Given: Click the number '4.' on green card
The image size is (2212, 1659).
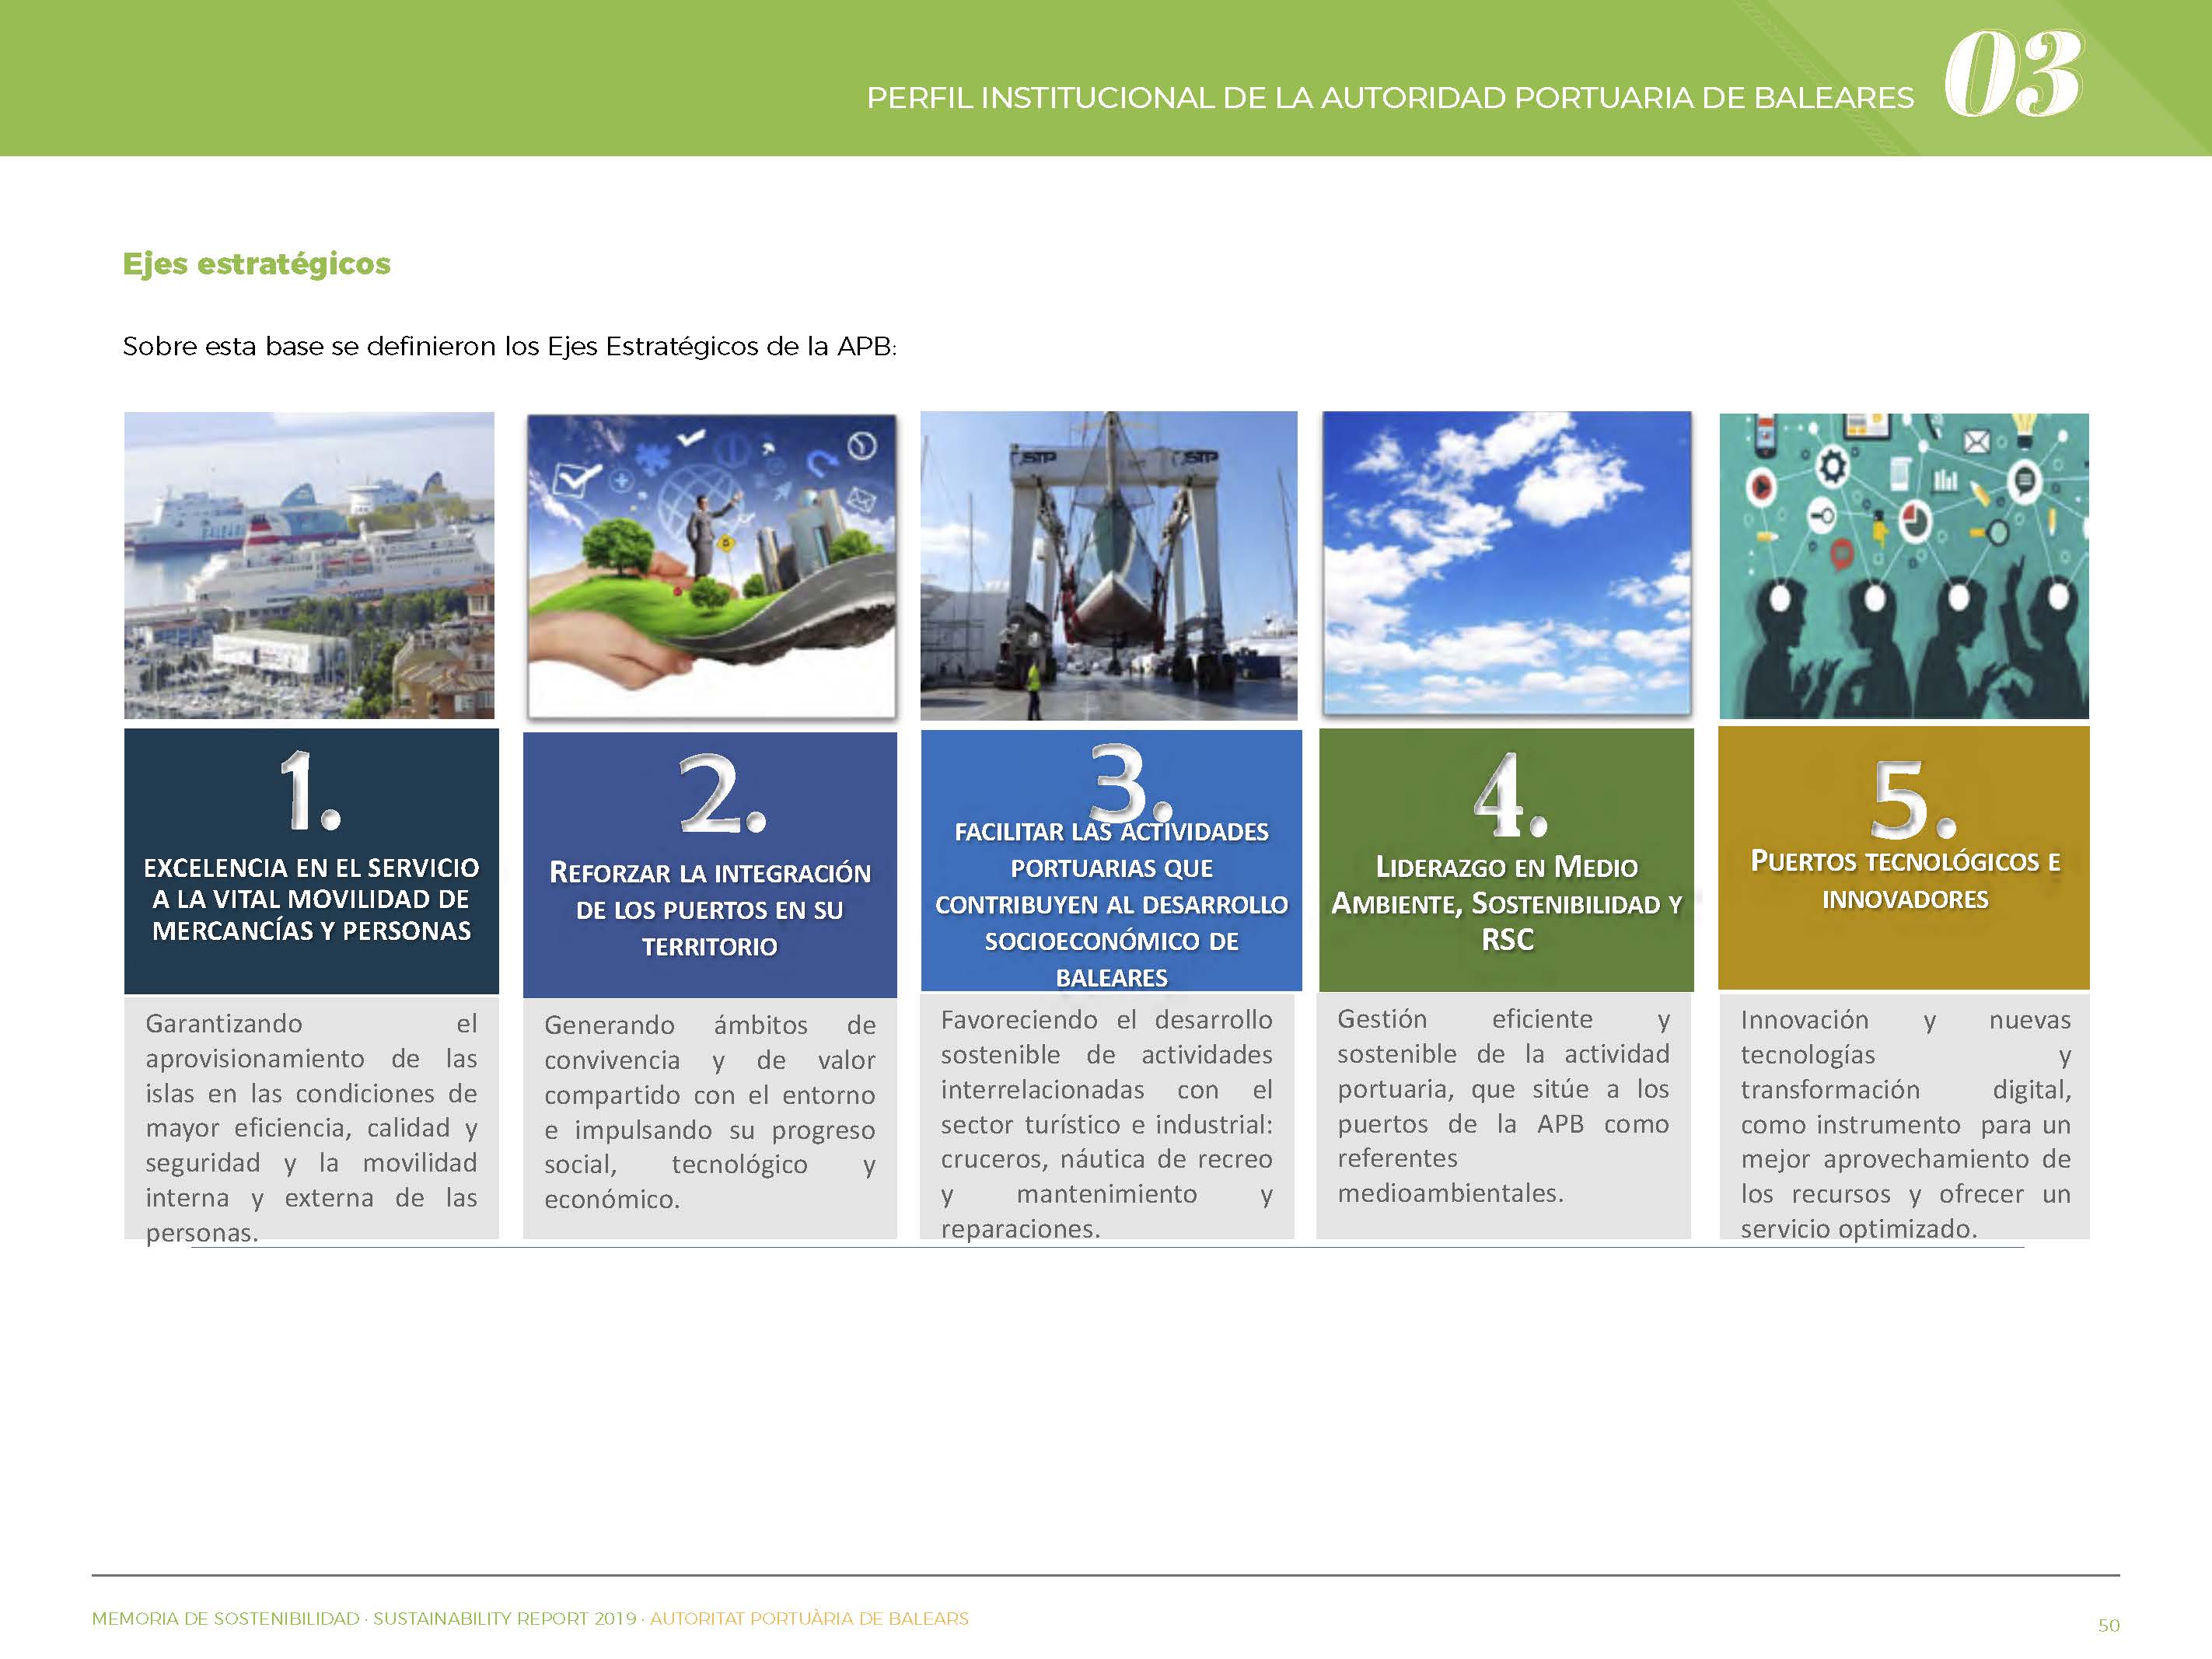Looking at the screenshot, I should (x=1510, y=796).
